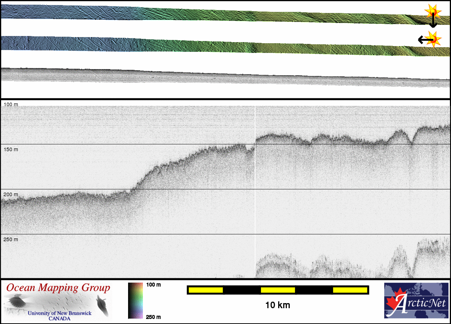The width and height of the screenshot is (451, 324).
Task: Select the 200 m depth line label
Action: [x=11, y=194]
